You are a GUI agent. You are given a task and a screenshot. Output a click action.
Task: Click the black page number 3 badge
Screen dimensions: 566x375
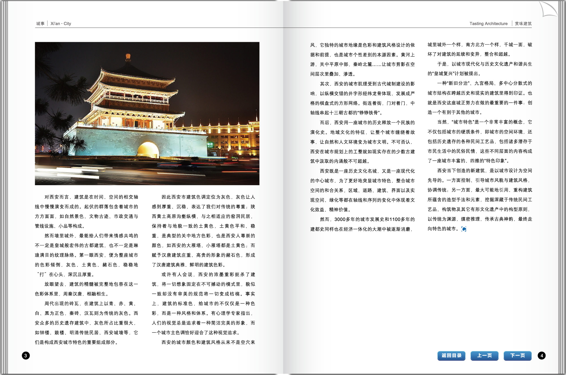coord(26,355)
